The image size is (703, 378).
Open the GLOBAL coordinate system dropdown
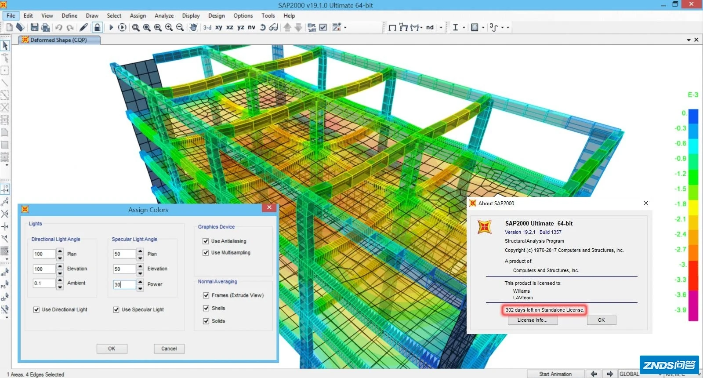pyautogui.click(x=659, y=374)
